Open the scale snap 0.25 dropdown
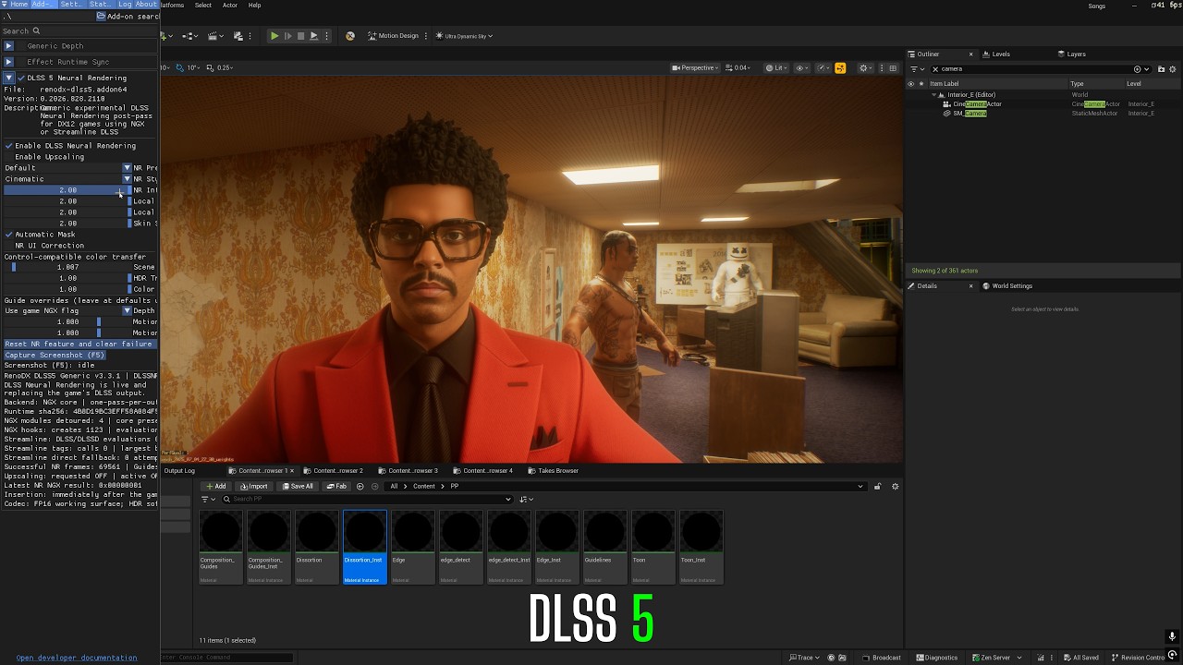The height and width of the screenshot is (665, 1183). coord(221,67)
